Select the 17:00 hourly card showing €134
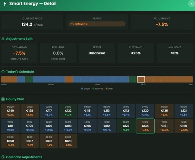Screen dimensions: 195x160 [x=145, y=126]
